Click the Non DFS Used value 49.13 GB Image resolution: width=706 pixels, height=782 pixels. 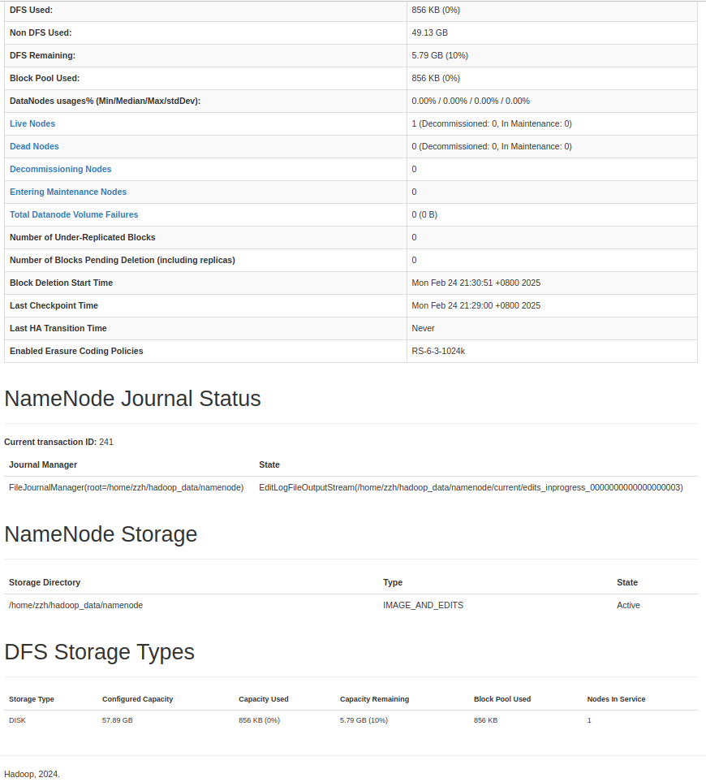430,32
